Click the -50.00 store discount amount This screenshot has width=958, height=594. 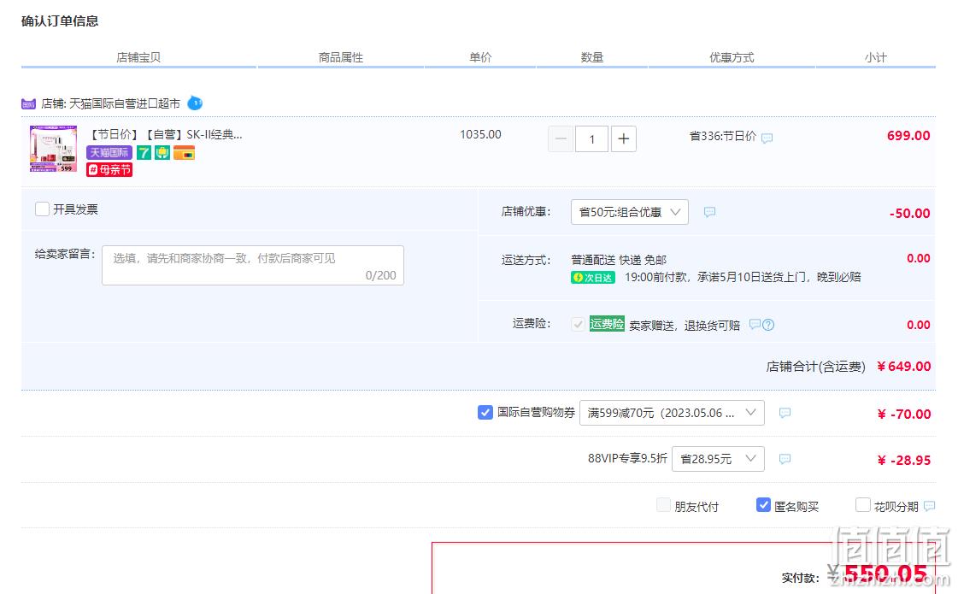[910, 214]
